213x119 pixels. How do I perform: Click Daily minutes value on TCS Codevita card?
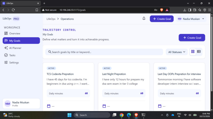click(x=86, y=93)
